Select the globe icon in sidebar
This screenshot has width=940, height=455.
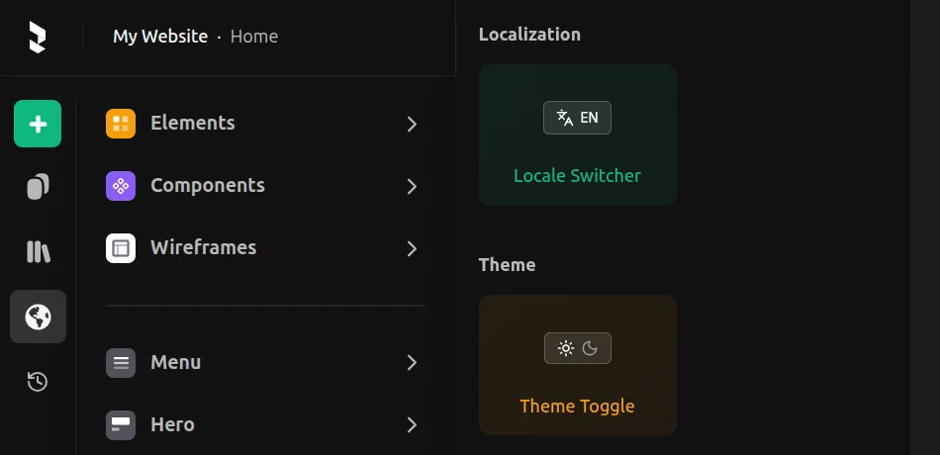click(38, 317)
